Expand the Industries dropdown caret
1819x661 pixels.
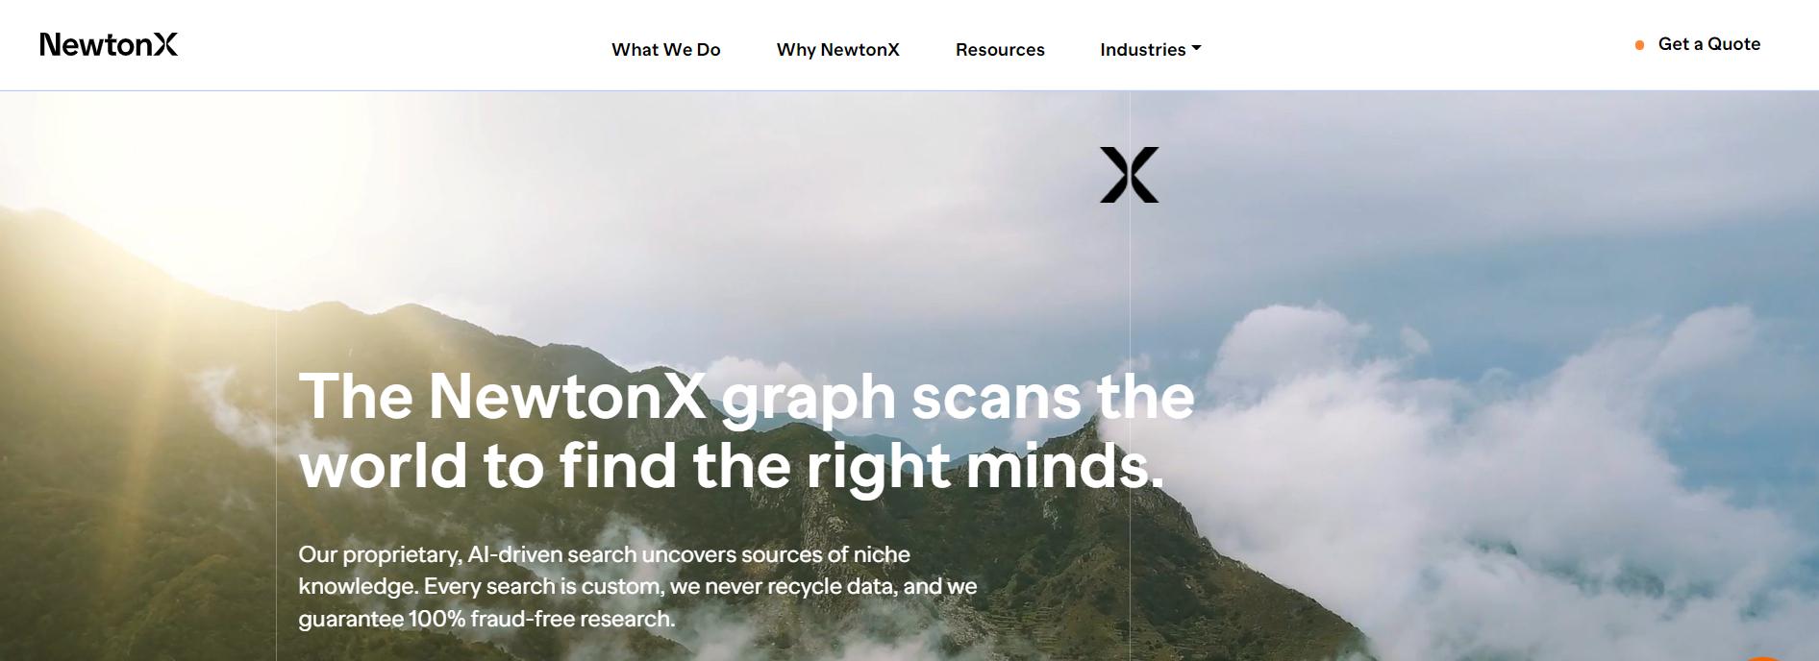pyautogui.click(x=1196, y=48)
